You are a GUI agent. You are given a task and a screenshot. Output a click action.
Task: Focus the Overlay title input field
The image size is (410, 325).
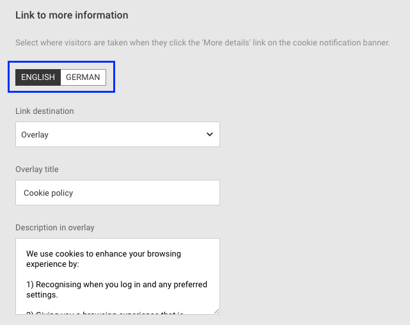coord(117,193)
